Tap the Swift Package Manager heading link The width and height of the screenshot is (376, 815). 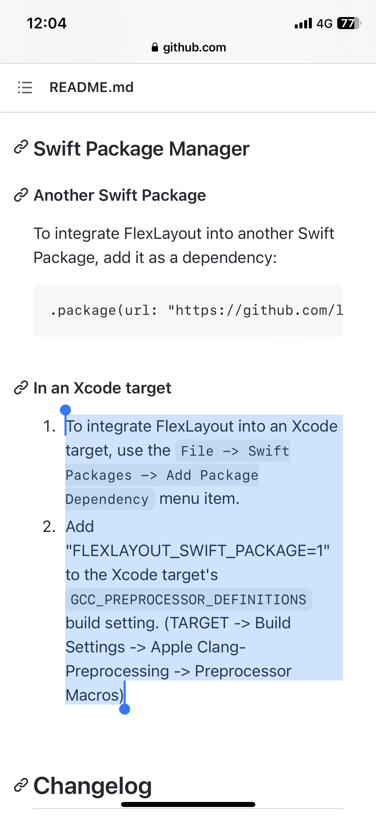tap(141, 148)
